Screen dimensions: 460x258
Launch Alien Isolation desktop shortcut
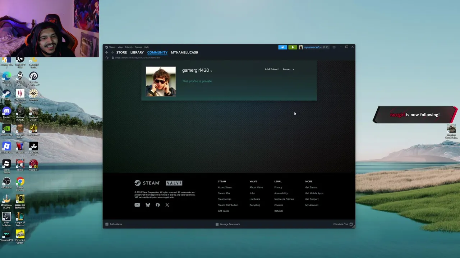pos(6,219)
